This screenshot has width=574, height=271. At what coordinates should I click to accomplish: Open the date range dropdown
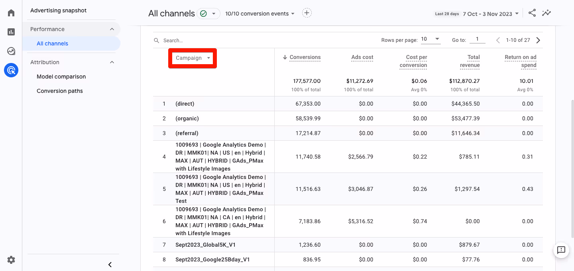point(491,14)
